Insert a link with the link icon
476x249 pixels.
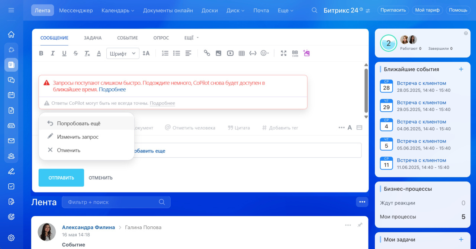207,53
